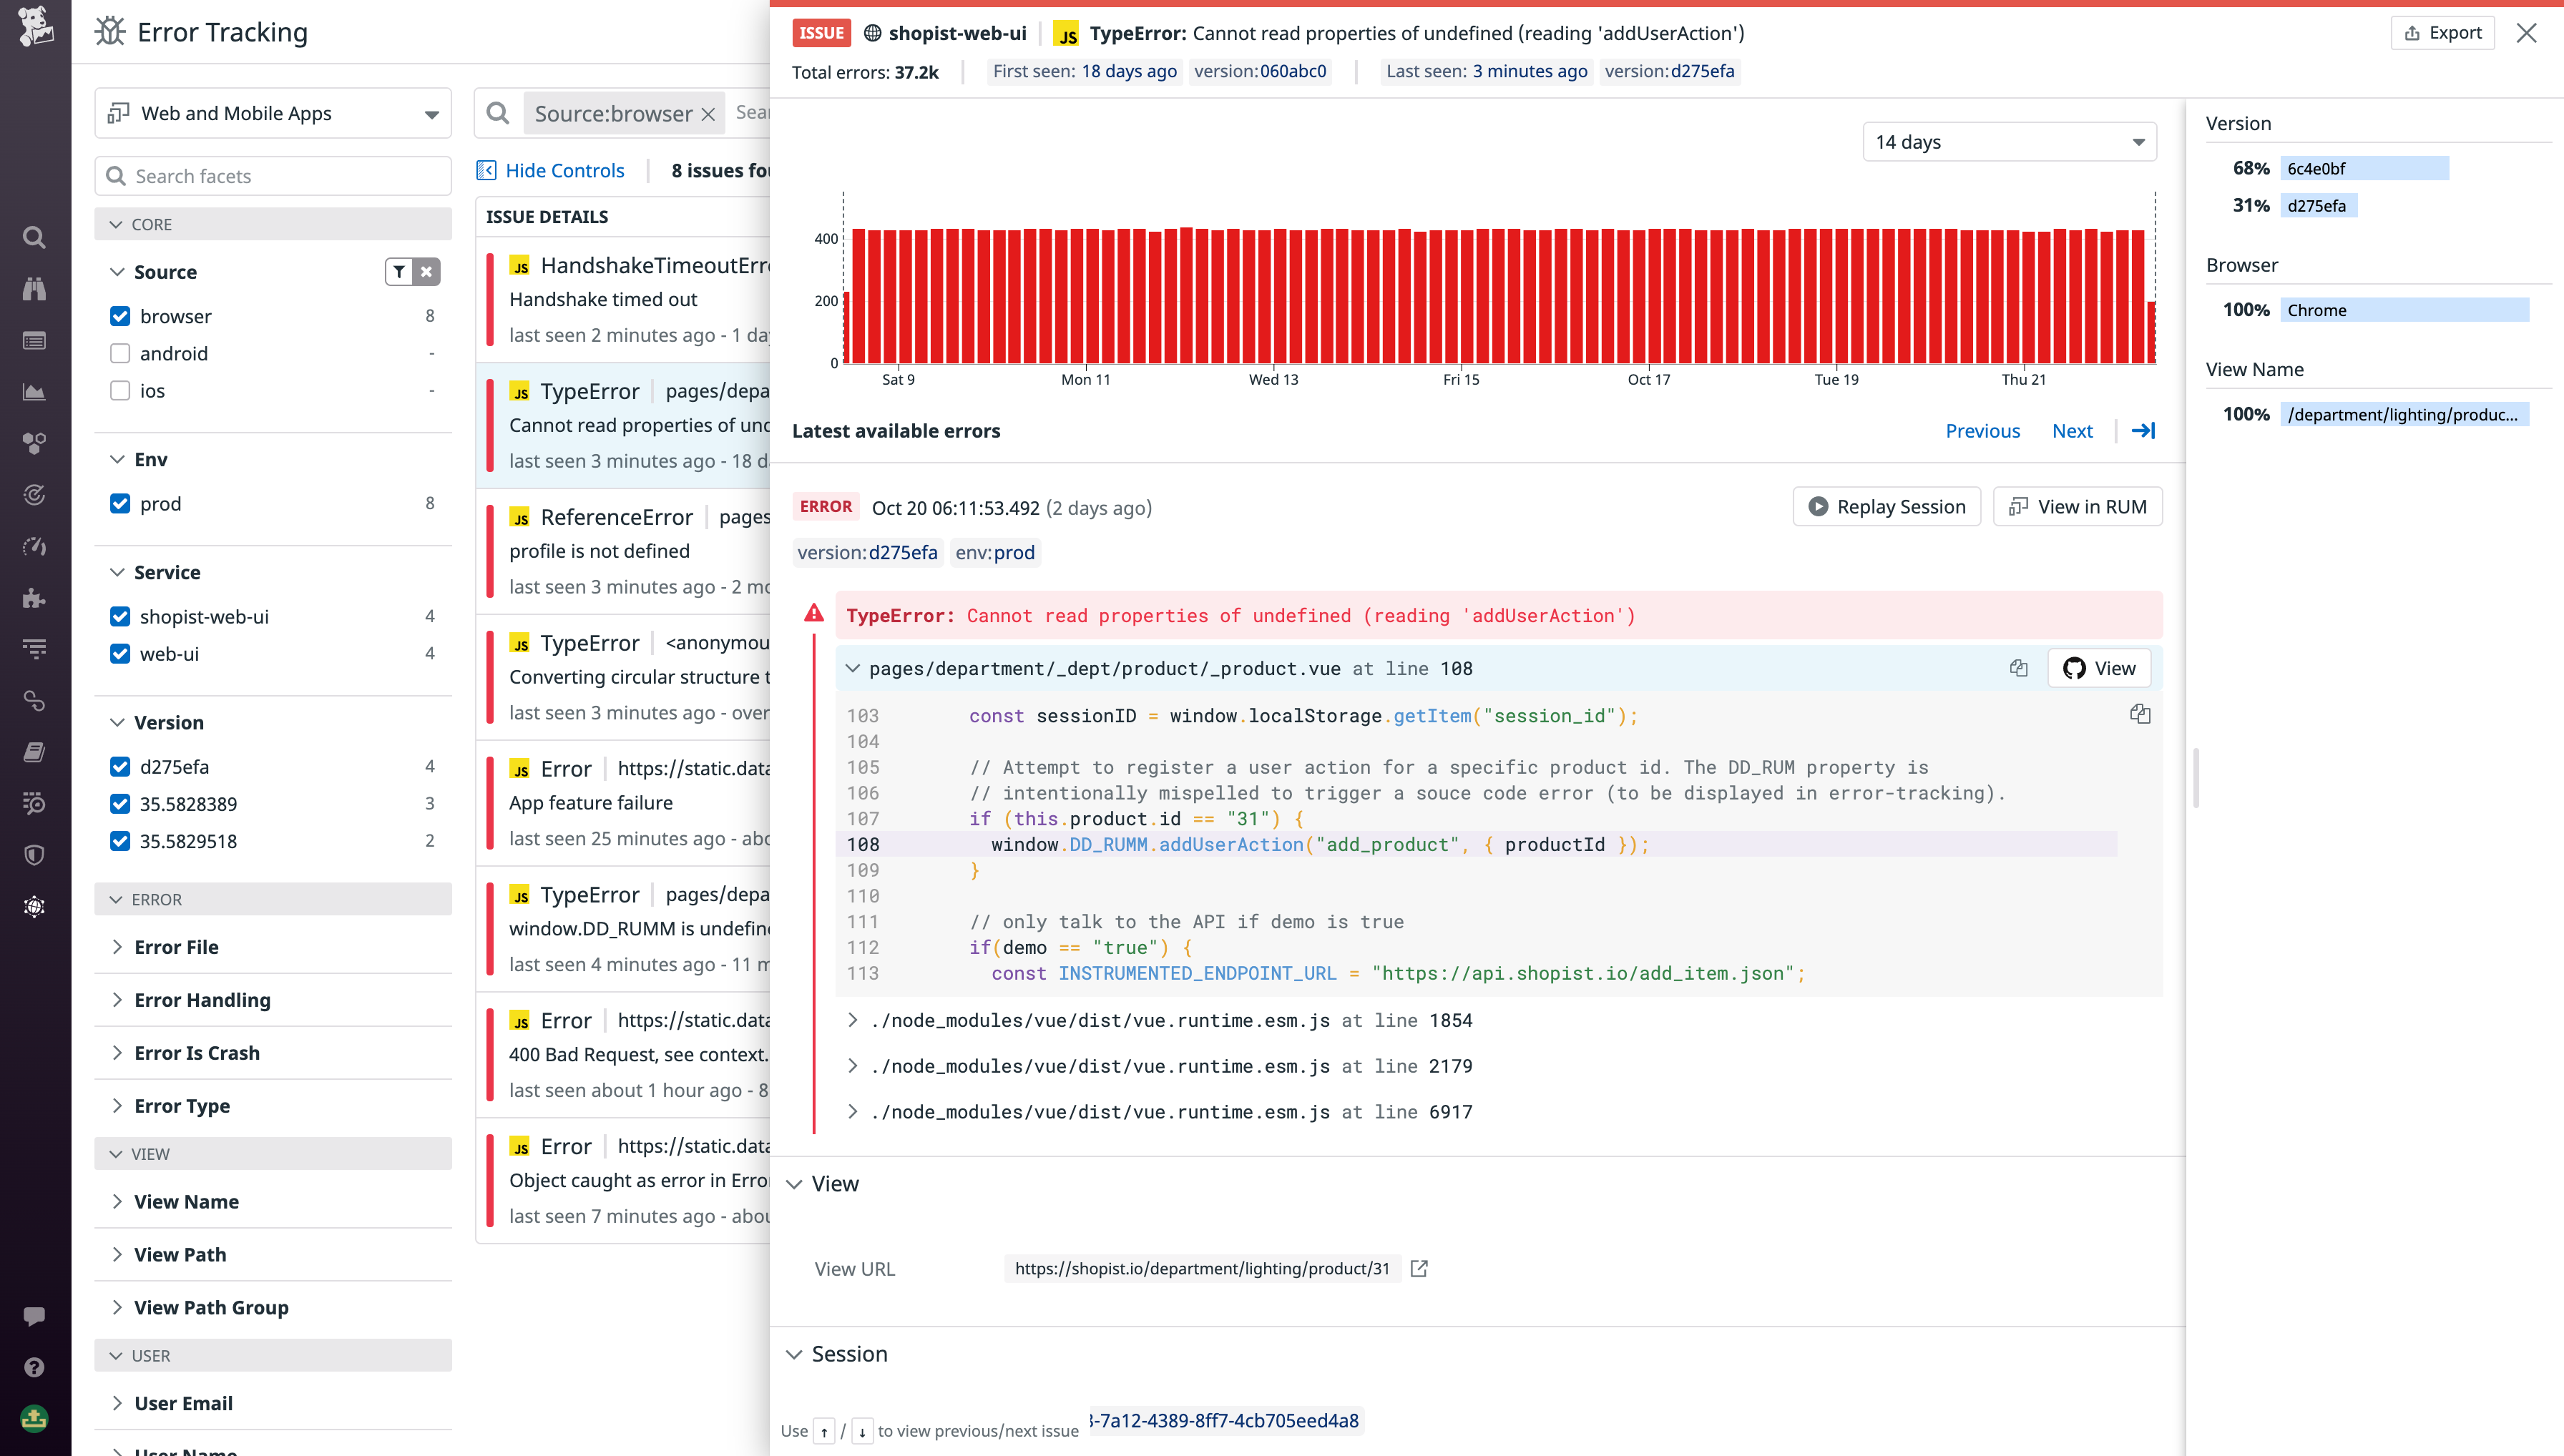Select the service map hexagons sidebar icon
This screenshot has width=2564, height=1456.
pyautogui.click(x=34, y=443)
